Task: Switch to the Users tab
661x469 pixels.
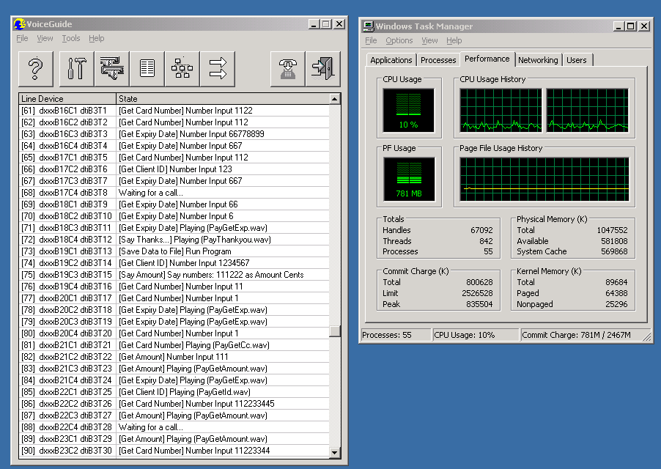Action: pyautogui.click(x=576, y=60)
